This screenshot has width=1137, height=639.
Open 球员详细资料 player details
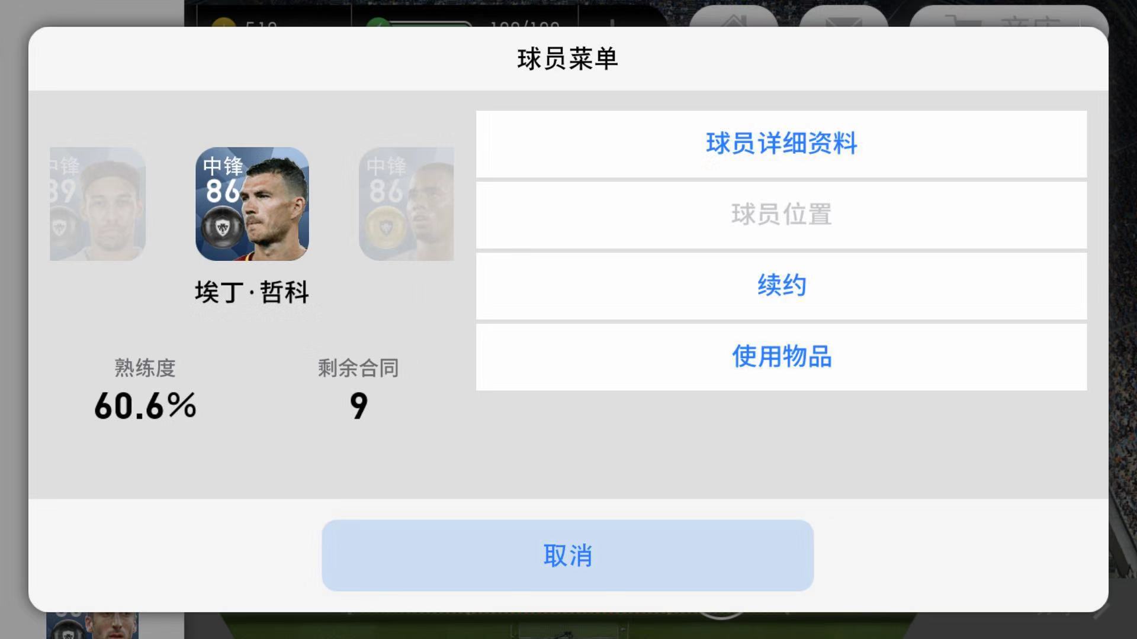coord(781,144)
